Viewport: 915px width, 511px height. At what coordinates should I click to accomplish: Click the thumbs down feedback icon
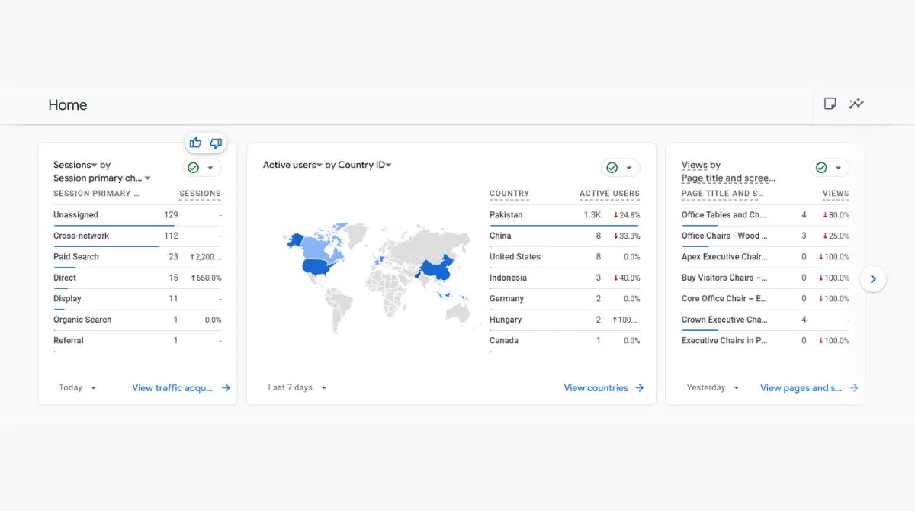216,143
